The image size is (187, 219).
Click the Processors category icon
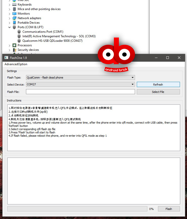14,45
